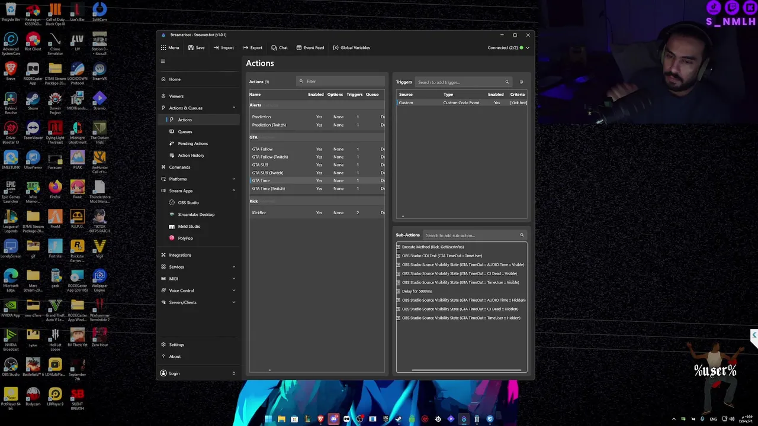Open the Chat window from the toolbar
The width and height of the screenshot is (758, 426).
point(280,47)
